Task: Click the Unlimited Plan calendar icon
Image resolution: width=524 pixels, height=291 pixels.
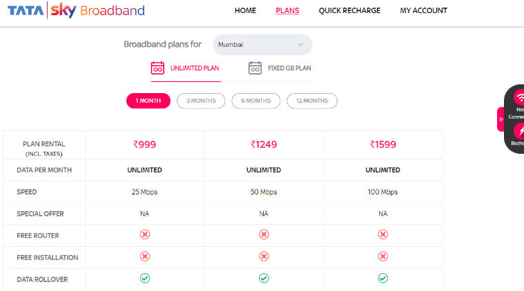Action: pyautogui.click(x=157, y=68)
